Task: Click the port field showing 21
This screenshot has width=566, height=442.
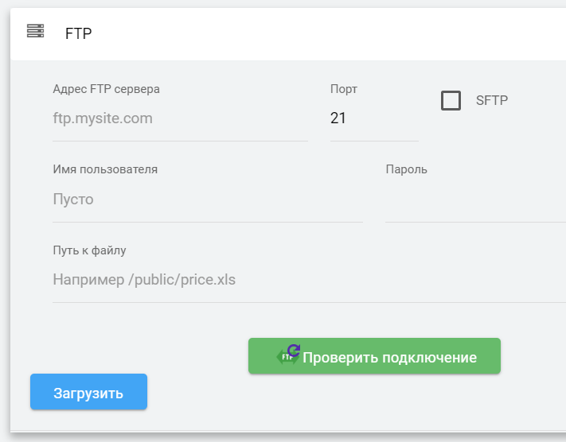Action: click(x=373, y=119)
